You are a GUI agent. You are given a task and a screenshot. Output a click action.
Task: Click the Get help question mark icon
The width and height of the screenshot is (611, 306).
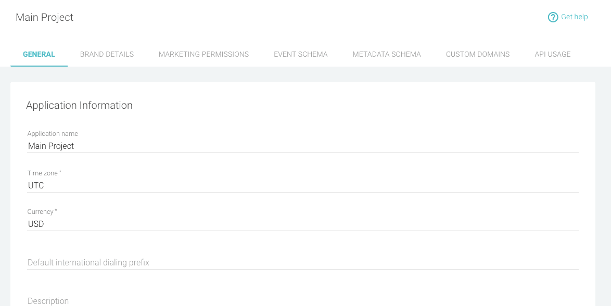(553, 17)
